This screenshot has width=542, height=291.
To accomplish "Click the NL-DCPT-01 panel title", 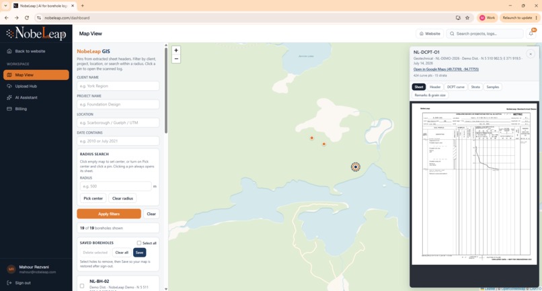I will pos(426,52).
